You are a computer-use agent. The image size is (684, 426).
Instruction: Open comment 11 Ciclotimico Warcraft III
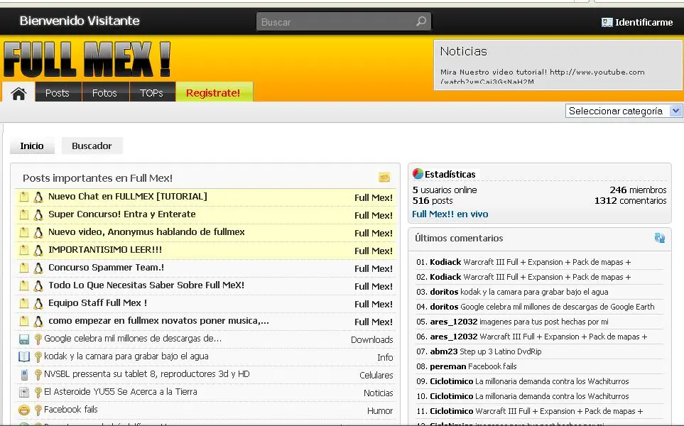point(530,411)
